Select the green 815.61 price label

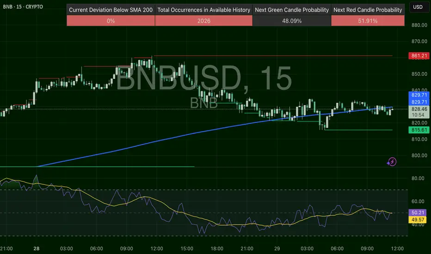(419, 130)
